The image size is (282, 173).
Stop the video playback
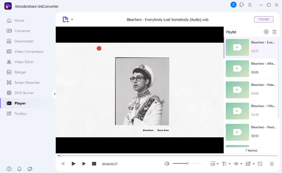94,164
